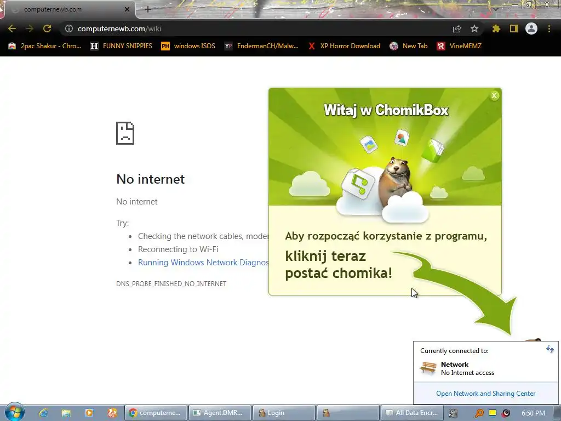
Task: Open the XP Horror Download bookmark
Action: point(345,46)
